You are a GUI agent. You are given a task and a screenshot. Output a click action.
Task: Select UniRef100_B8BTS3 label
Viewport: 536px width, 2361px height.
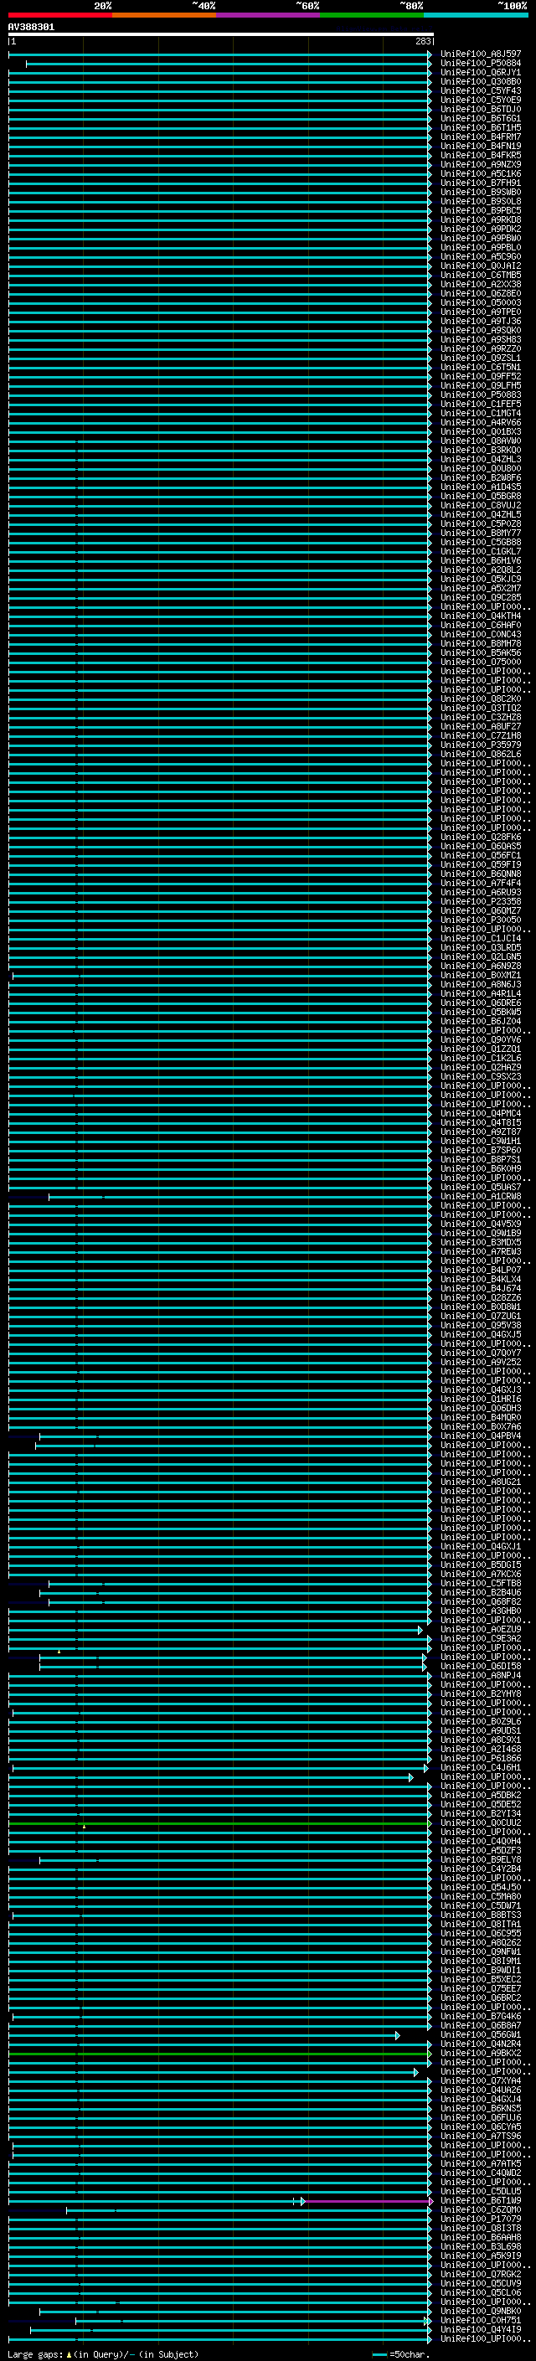coord(480,1915)
